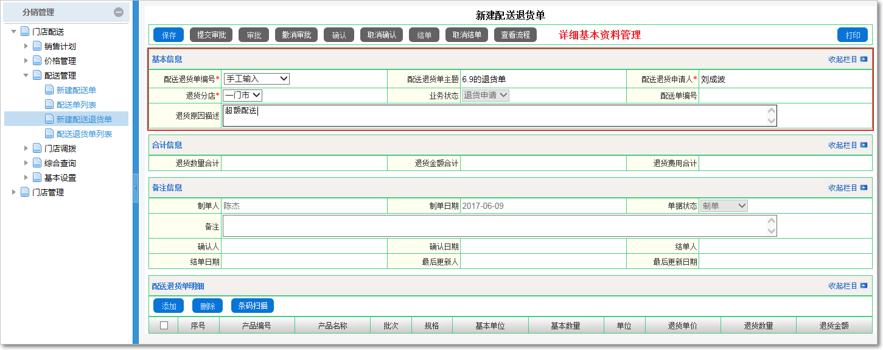
Task: Expand the 综合查询 tree node arrow
Action: click(x=26, y=163)
